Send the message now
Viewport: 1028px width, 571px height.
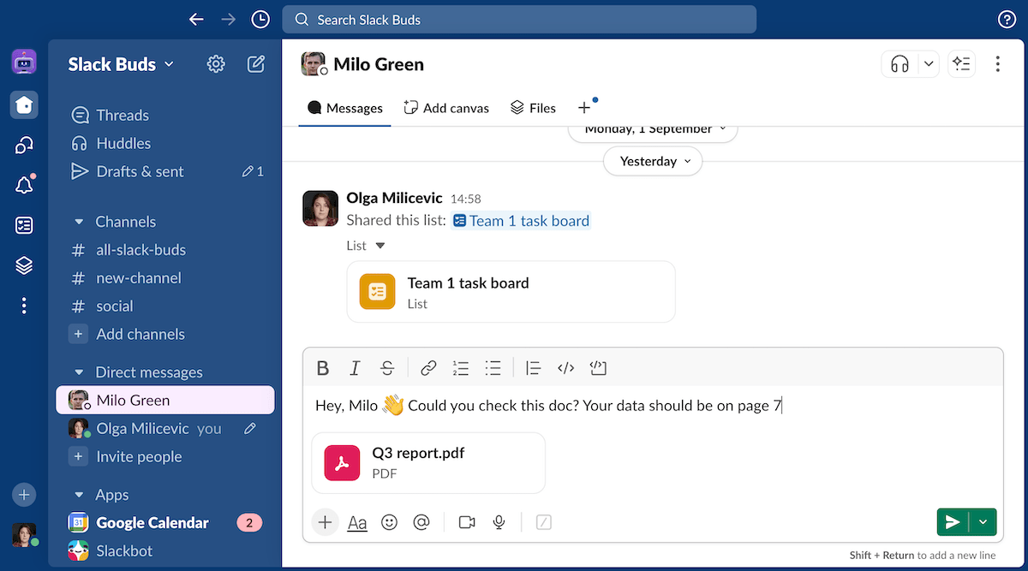click(953, 522)
